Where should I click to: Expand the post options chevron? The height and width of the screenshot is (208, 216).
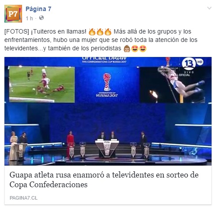209,8
